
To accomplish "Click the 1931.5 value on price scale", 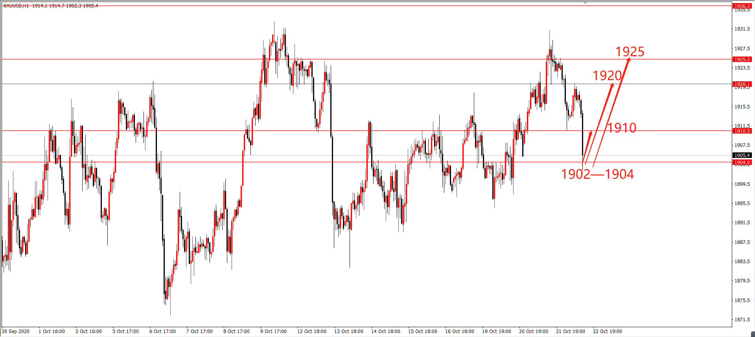I will pos(742,29).
